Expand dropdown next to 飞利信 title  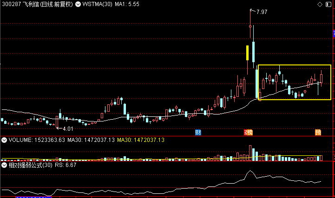coord(78,4)
